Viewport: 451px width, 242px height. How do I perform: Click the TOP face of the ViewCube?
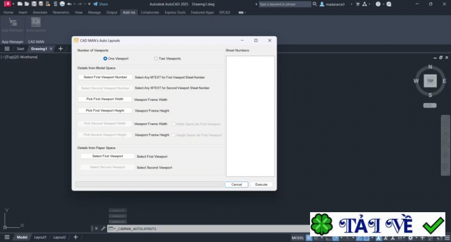[430, 80]
